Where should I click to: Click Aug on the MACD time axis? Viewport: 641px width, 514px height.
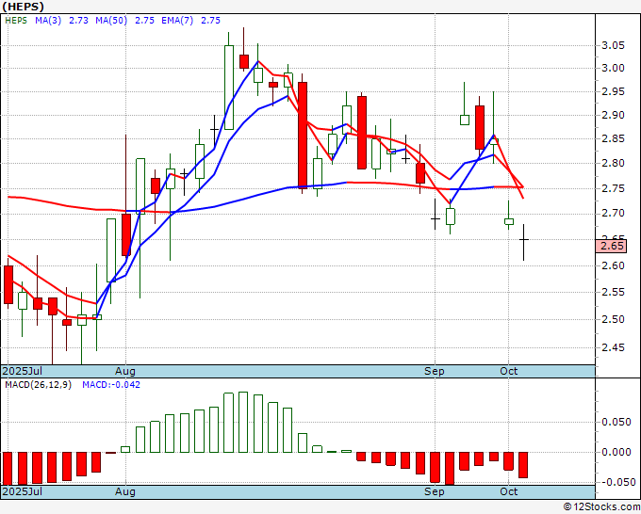pos(125,491)
